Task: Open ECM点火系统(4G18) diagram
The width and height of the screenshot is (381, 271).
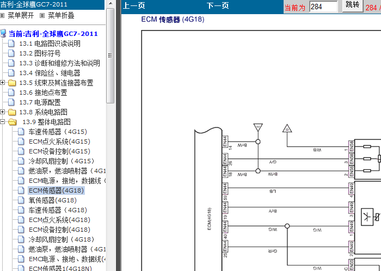Action: [x=59, y=220]
